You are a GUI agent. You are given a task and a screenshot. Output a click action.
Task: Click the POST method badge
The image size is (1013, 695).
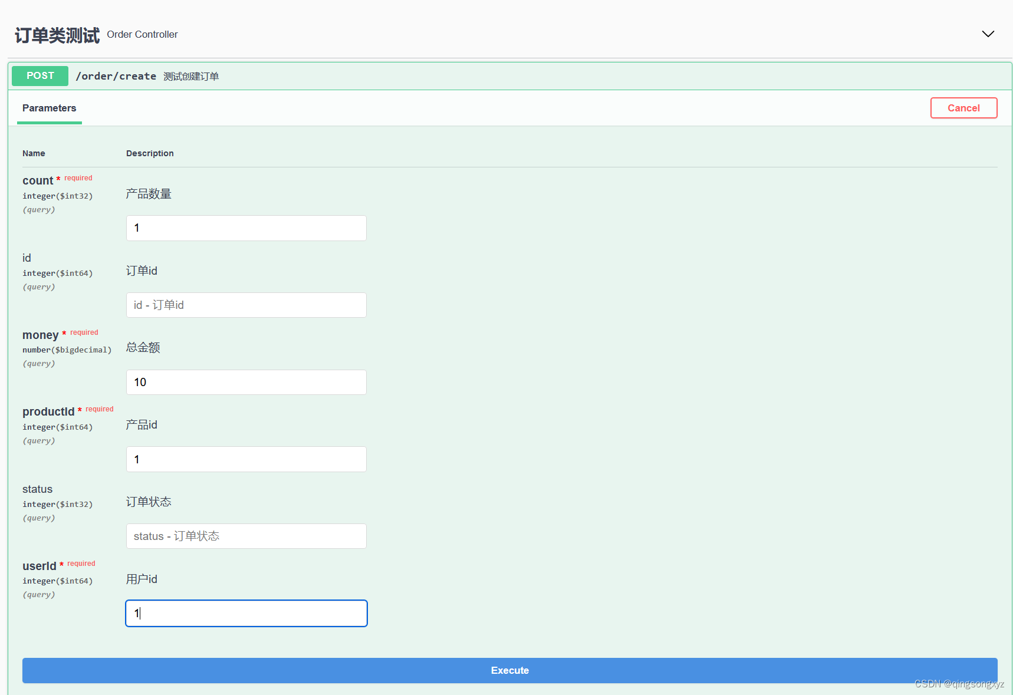40,76
